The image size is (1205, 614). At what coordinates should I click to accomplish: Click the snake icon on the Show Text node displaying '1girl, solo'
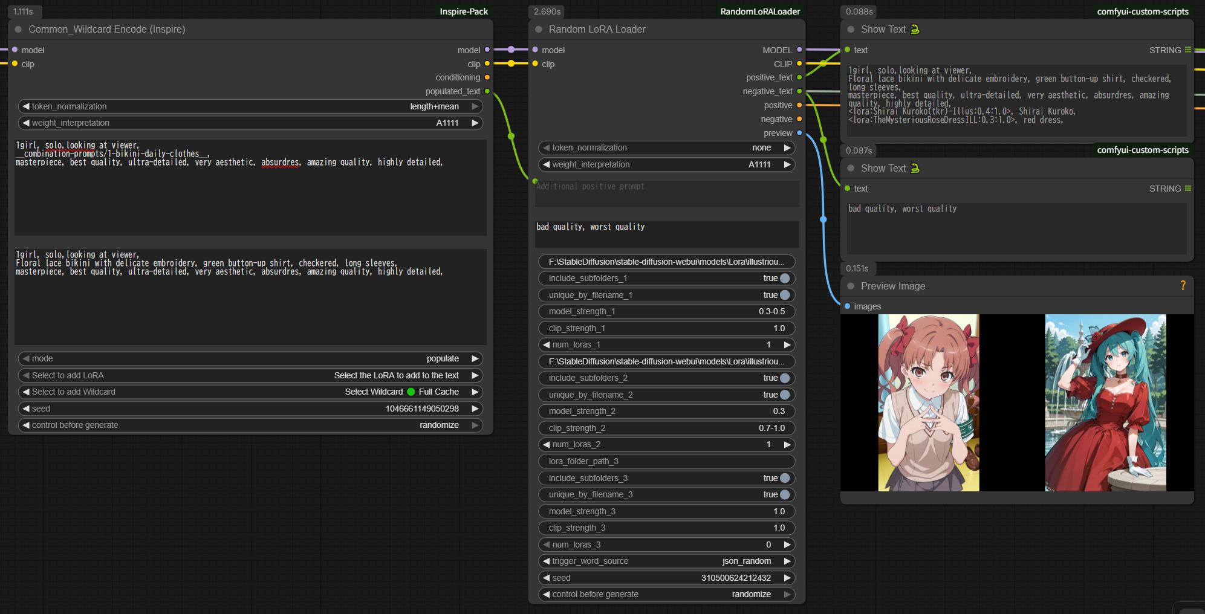pyautogui.click(x=915, y=29)
